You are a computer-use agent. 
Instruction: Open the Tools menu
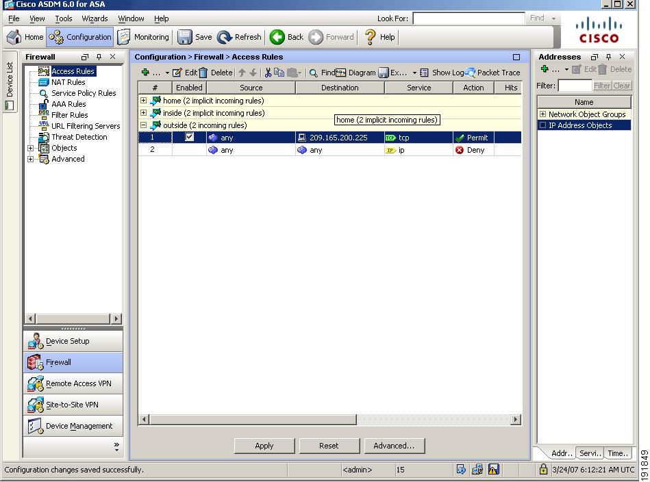click(x=64, y=18)
